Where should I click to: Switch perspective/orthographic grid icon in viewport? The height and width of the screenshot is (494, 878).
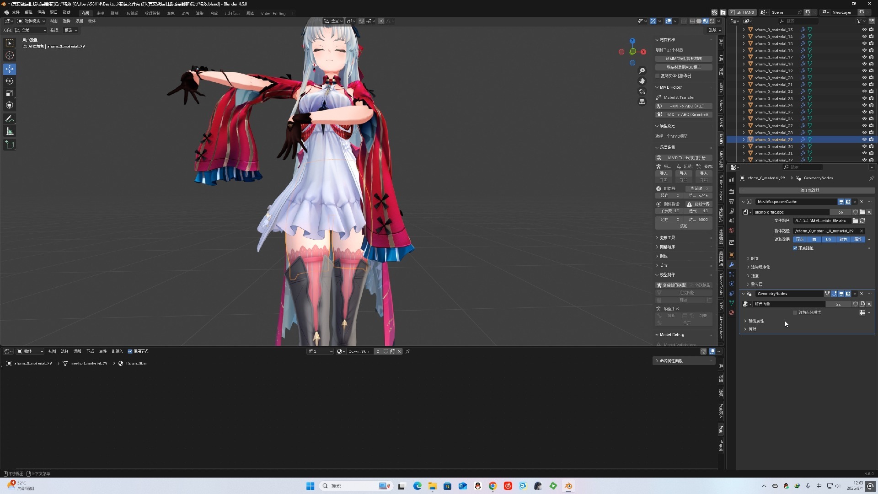642,102
